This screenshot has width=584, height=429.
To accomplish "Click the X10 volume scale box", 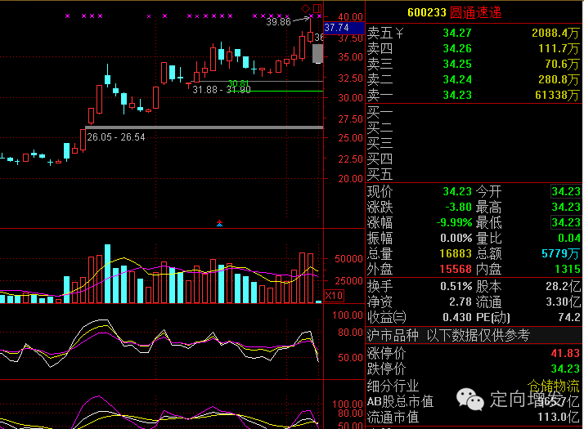I will pos(334,296).
